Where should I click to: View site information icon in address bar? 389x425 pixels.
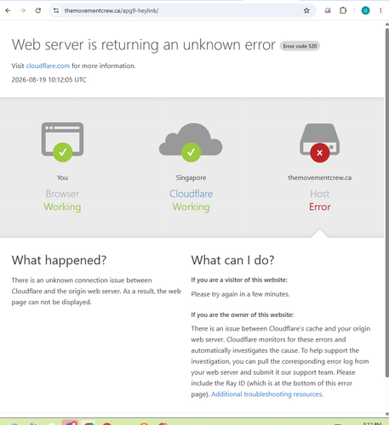56,11
